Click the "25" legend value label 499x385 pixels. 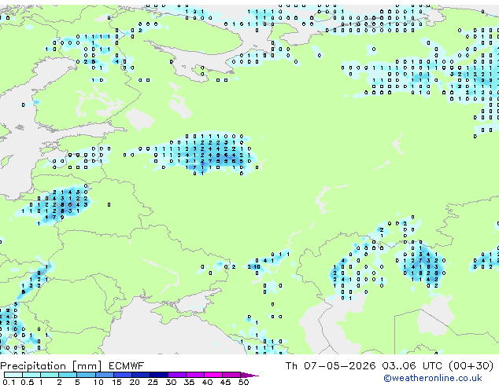click(x=153, y=382)
